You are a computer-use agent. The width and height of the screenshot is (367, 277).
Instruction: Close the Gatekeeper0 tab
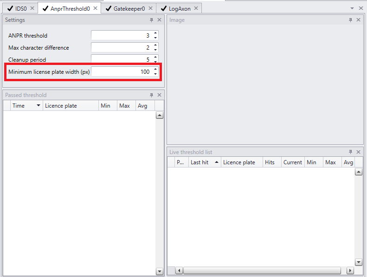[150, 8]
